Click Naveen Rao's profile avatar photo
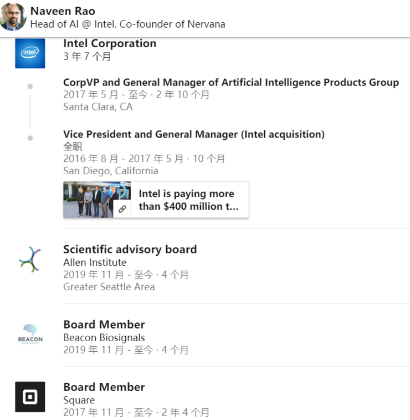 click(x=13, y=17)
